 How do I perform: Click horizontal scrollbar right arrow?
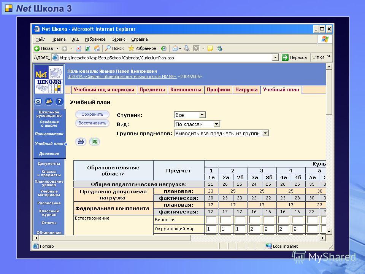click(323, 238)
